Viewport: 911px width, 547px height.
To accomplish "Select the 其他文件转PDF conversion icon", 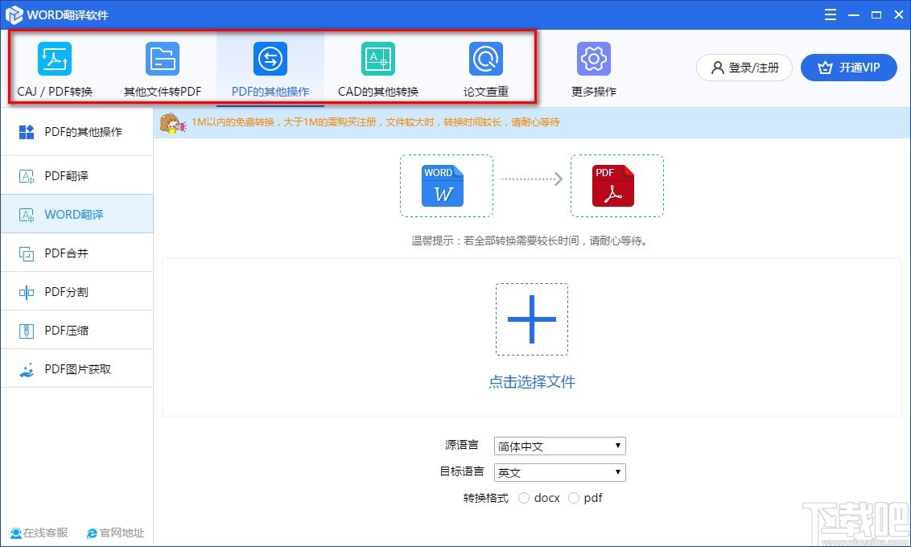I will click(x=163, y=68).
